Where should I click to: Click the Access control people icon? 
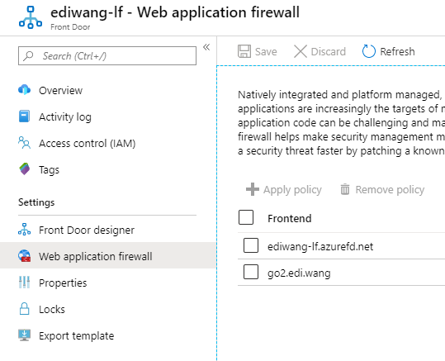pos(25,143)
